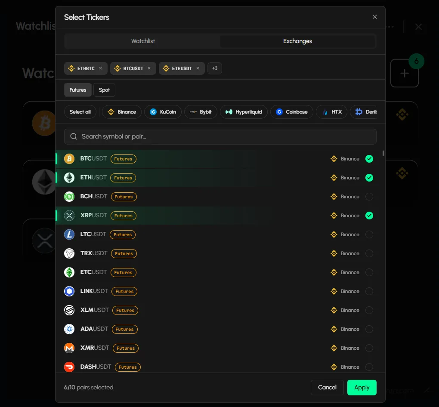Filter by Binance exchange
The width and height of the screenshot is (439, 407).
tap(122, 112)
